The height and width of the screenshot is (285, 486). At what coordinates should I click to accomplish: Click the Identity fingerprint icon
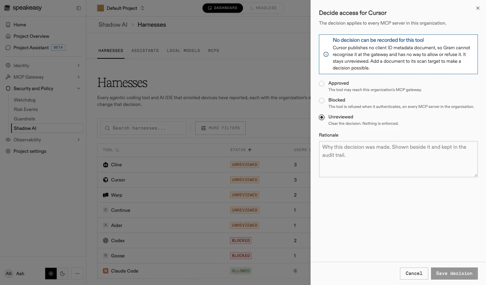8,65
